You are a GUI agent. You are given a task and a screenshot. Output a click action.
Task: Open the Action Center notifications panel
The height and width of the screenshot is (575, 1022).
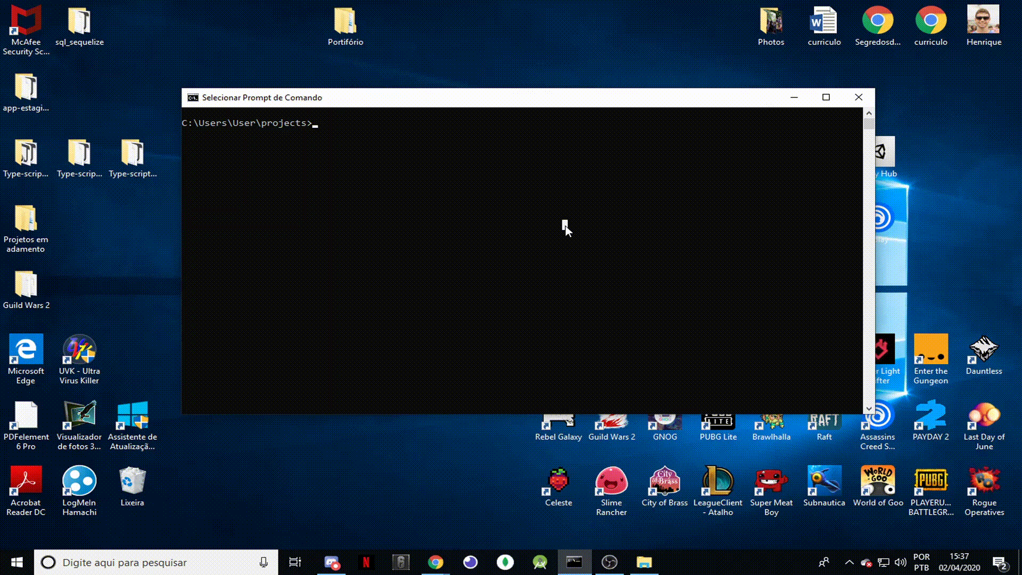point(999,562)
